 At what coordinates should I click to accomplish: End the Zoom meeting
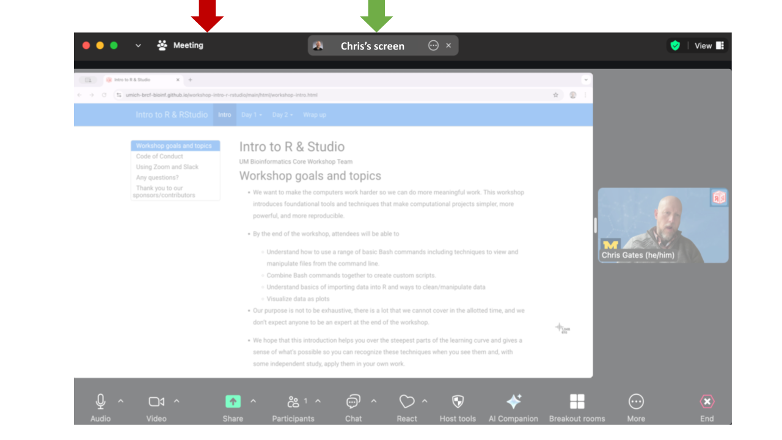pyautogui.click(x=706, y=402)
